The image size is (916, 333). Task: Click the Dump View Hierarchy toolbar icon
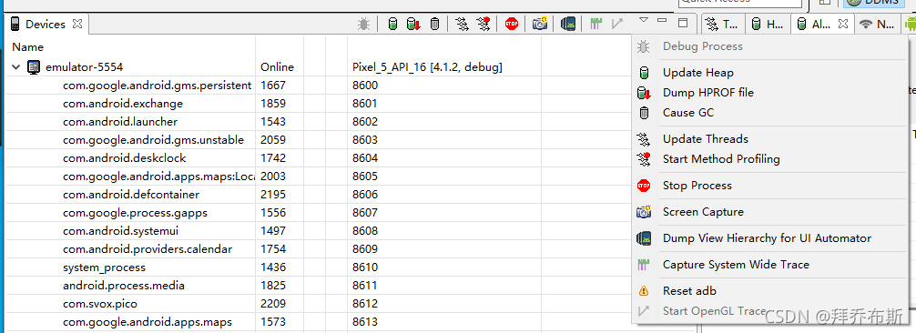pos(568,24)
